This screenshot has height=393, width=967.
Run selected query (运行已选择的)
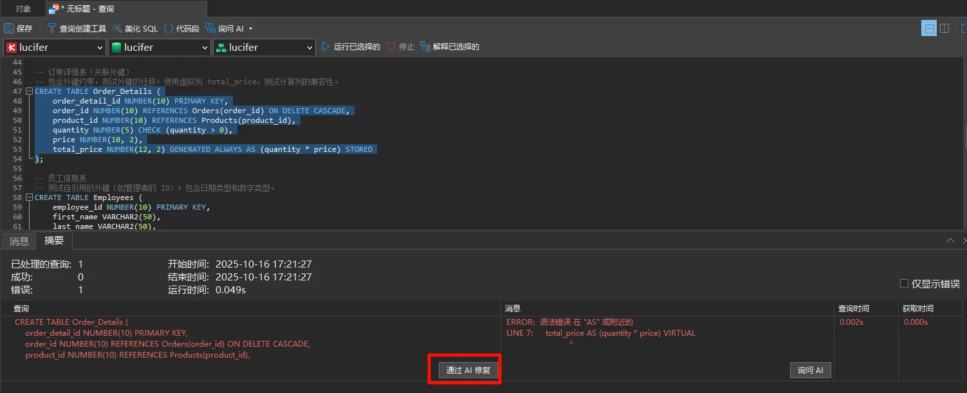click(351, 47)
